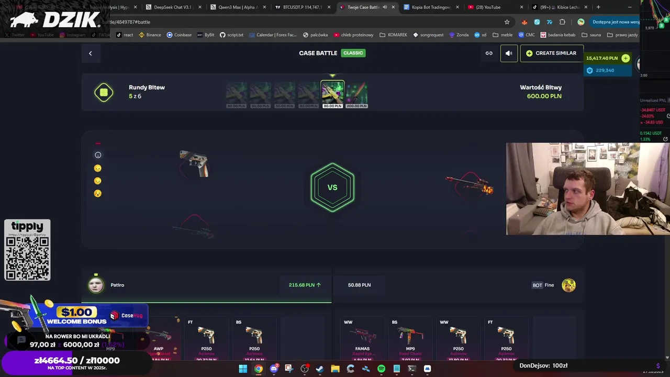Open Notepad from the taskbar
670x377 pixels.
coord(397,369)
